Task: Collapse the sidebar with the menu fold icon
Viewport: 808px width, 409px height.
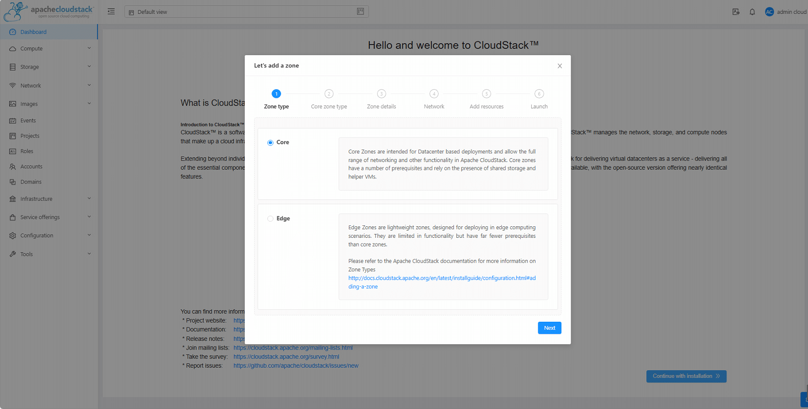Action: tap(111, 12)
